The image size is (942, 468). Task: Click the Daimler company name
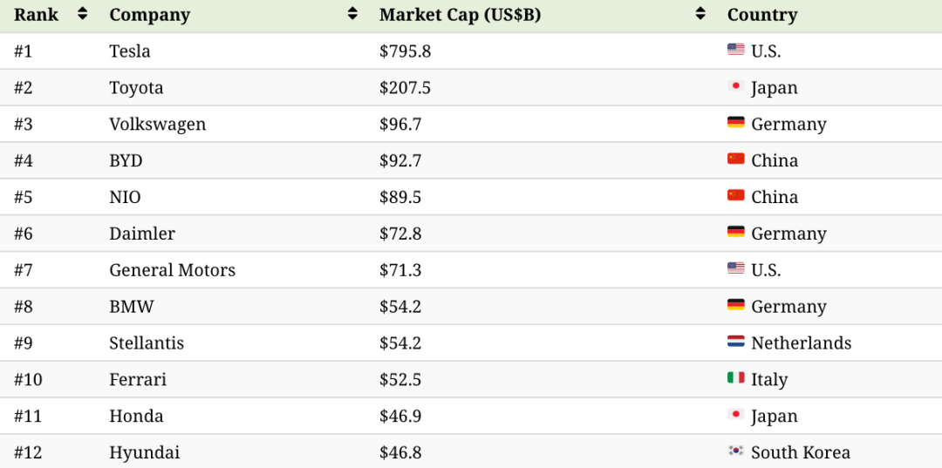pyautogui.click(x=141, y=234)
